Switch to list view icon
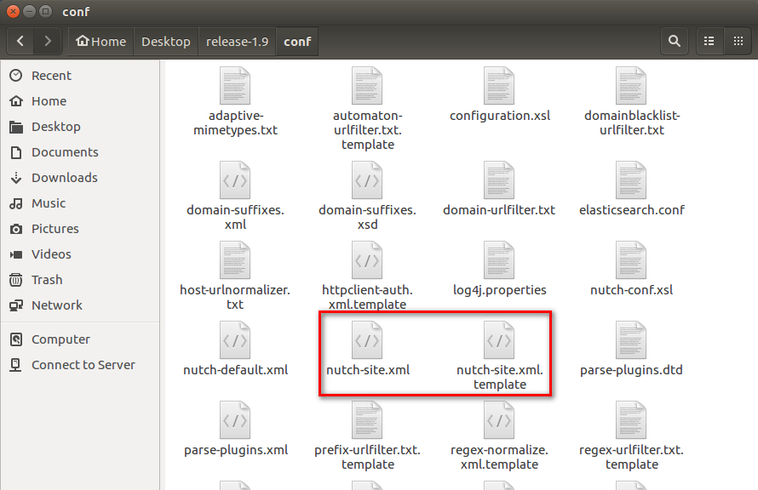 [x=709, y=42]
